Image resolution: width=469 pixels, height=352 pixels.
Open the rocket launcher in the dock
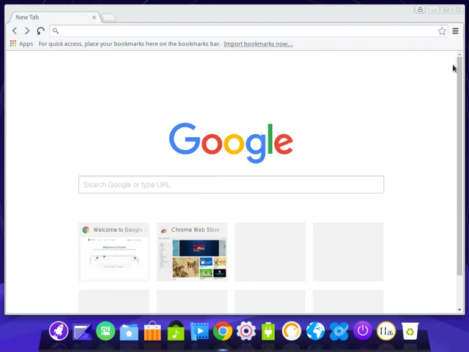pyautogui.click(x=59, y=331)
